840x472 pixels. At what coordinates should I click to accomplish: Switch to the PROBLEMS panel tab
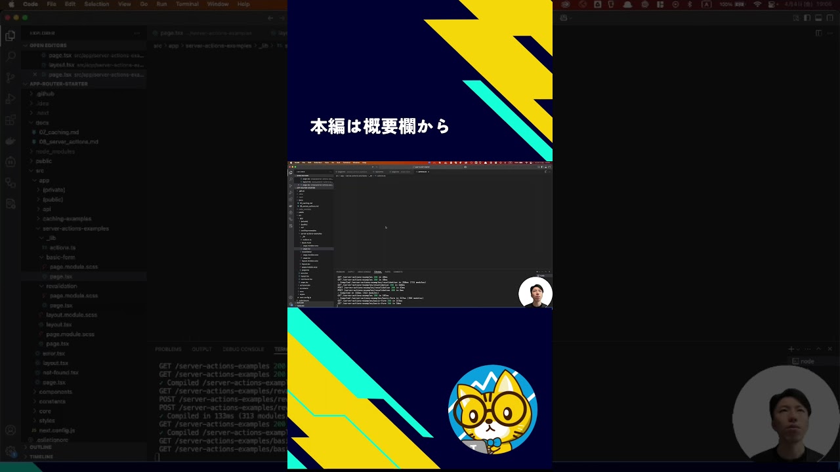[x=168, y=349]
